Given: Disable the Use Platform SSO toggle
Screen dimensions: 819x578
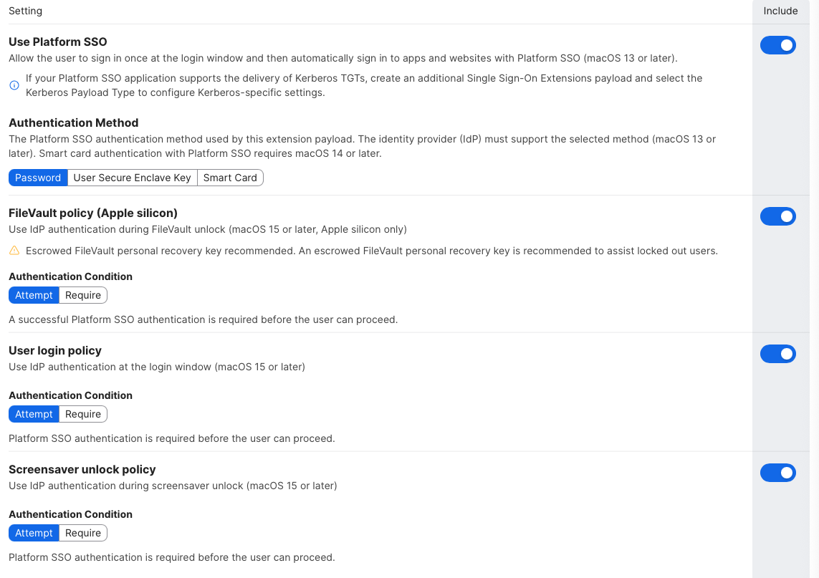Looking at the screenshot, I should 777,46.
